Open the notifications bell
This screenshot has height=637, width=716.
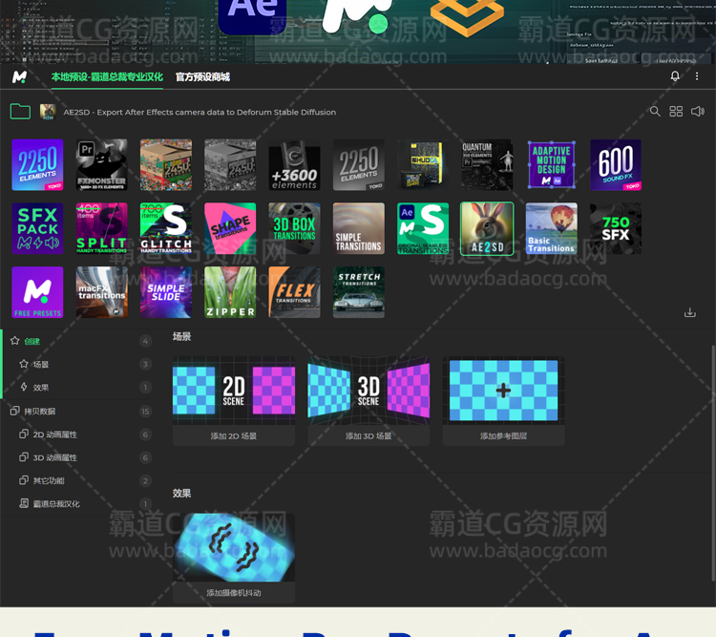click(x=675, y=75)
